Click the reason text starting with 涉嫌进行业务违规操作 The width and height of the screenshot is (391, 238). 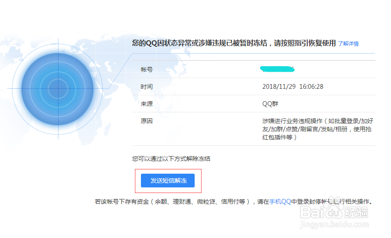click(318, 129)
